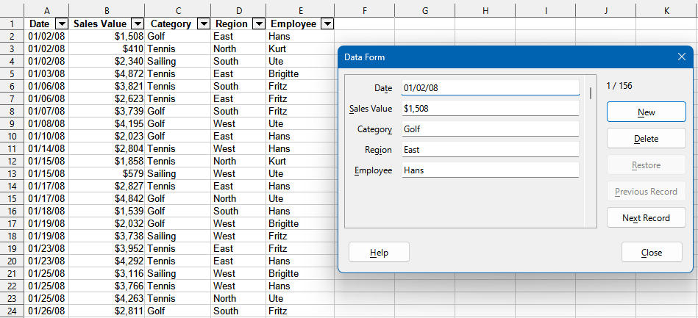Click Employee cell Brigitte in row 5
698x318 pixels.
point(300,74)
